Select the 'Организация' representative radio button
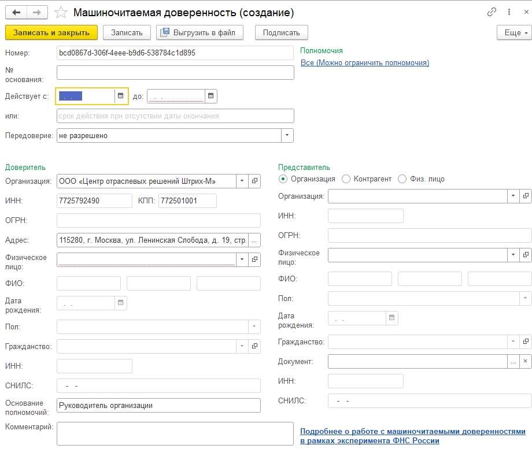Viewport: 532px width, 449px height. pos(283,179)
